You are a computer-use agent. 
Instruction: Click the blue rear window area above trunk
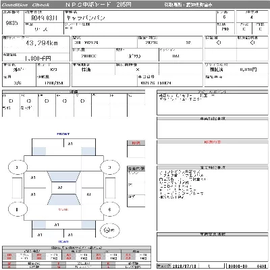[63, 199]
